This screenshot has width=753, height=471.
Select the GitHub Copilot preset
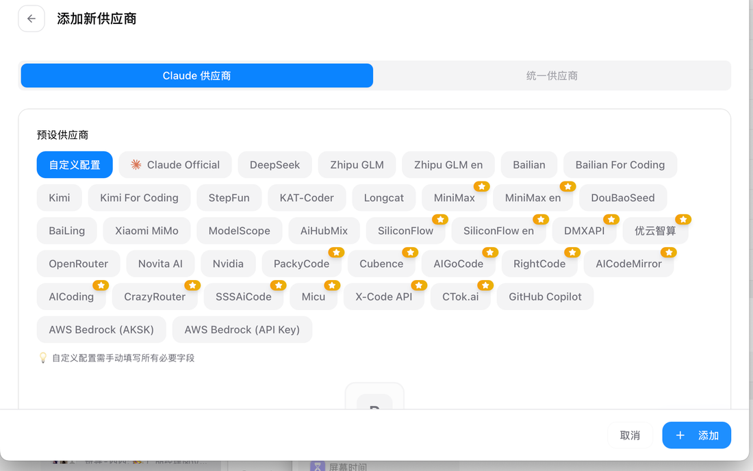[545, 296]
